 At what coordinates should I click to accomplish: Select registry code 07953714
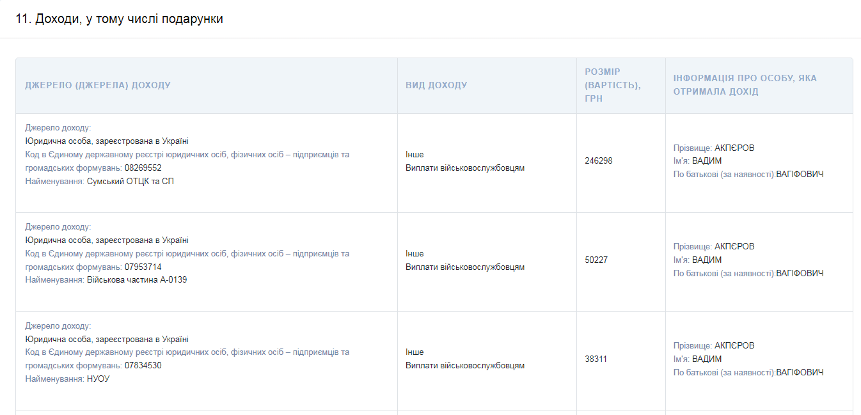point(143,267)
